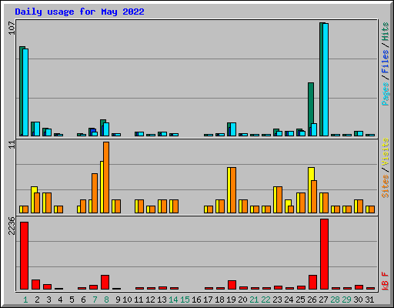Click the "Daily usage for May 2022" title
The height and width of the screenshot is (308, 394).
tap(79, 12)
